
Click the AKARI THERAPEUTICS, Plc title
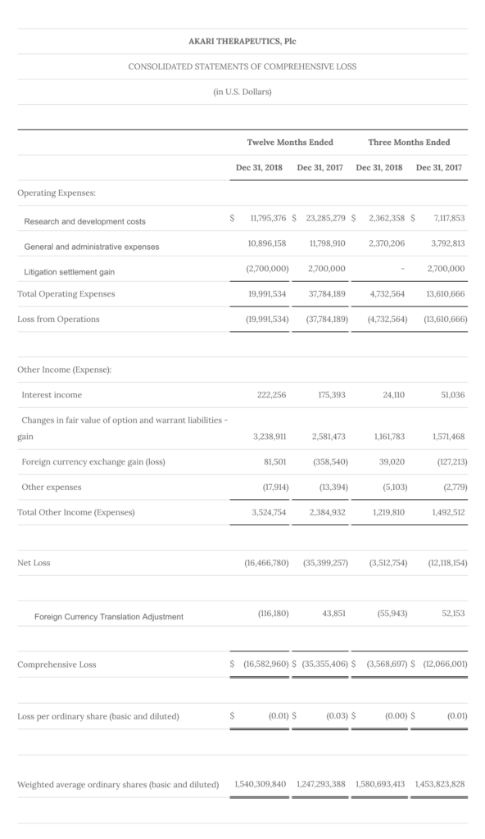click(x=242, y=41)
